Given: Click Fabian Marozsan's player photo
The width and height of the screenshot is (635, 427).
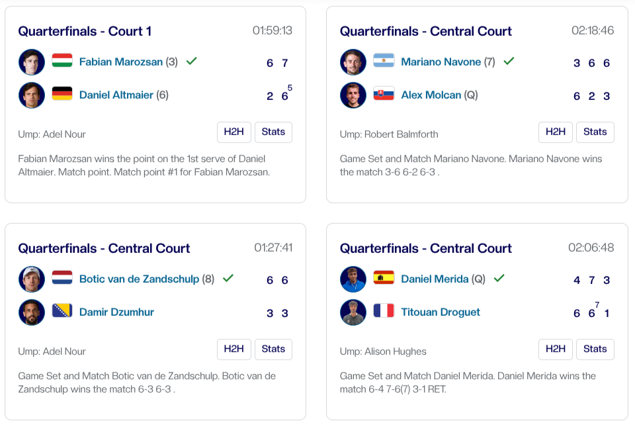Looking at the screenshot, I should point(32,62).
